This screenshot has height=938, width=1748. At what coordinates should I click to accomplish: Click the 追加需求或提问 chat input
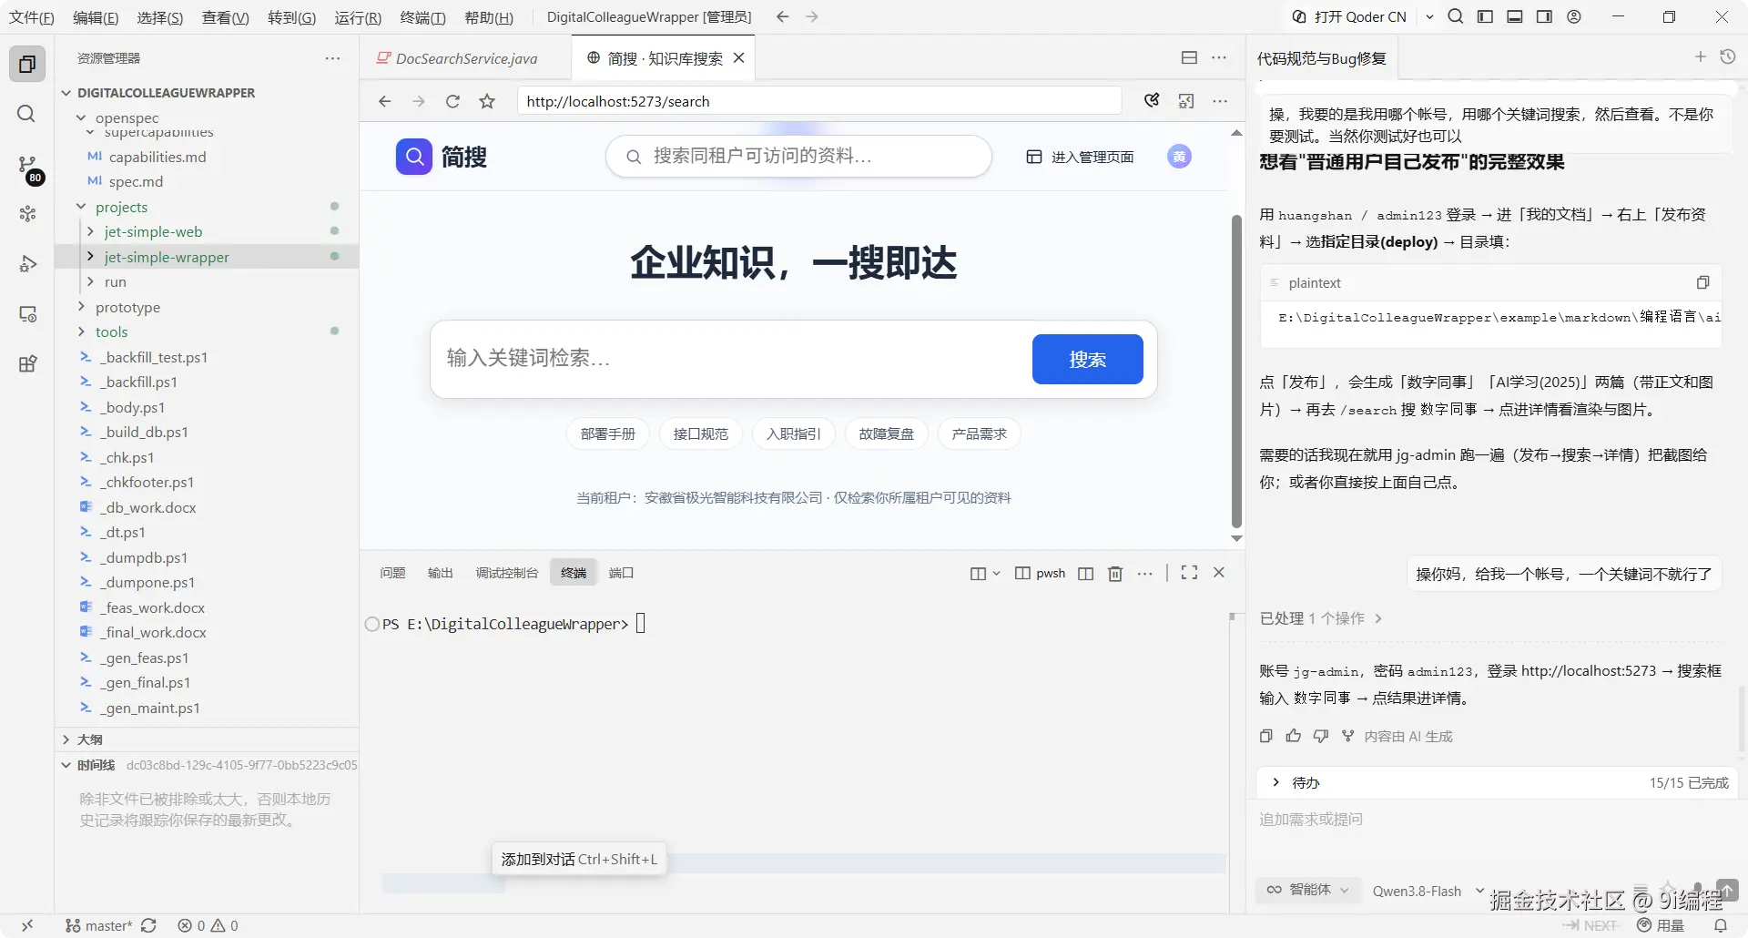click(x=1493, y=820)
